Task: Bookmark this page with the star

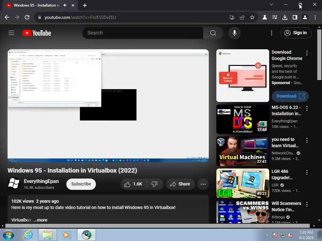Action: point(252,18)
